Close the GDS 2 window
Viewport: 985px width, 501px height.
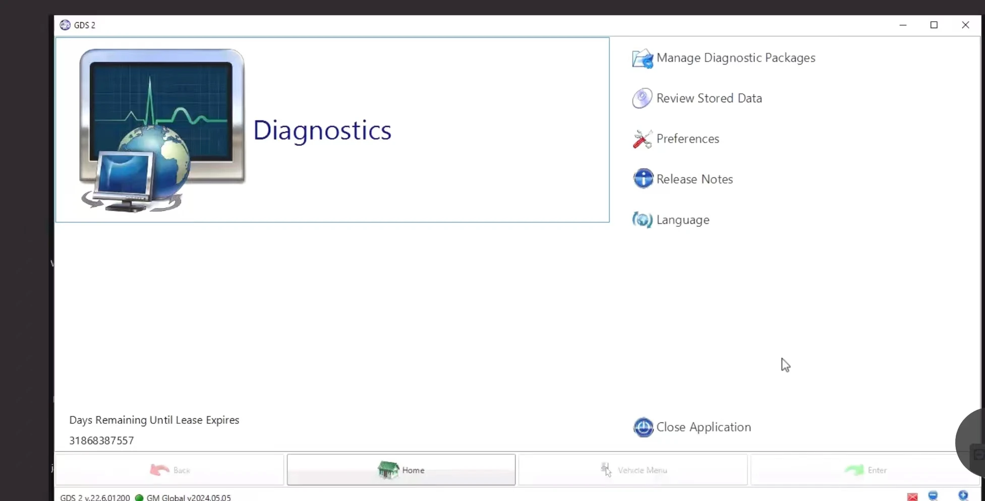pyautogui.click(x=965, y=25)
